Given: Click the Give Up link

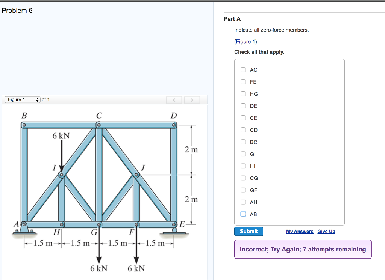Looking at the screenshot, I should click(326, 232).
